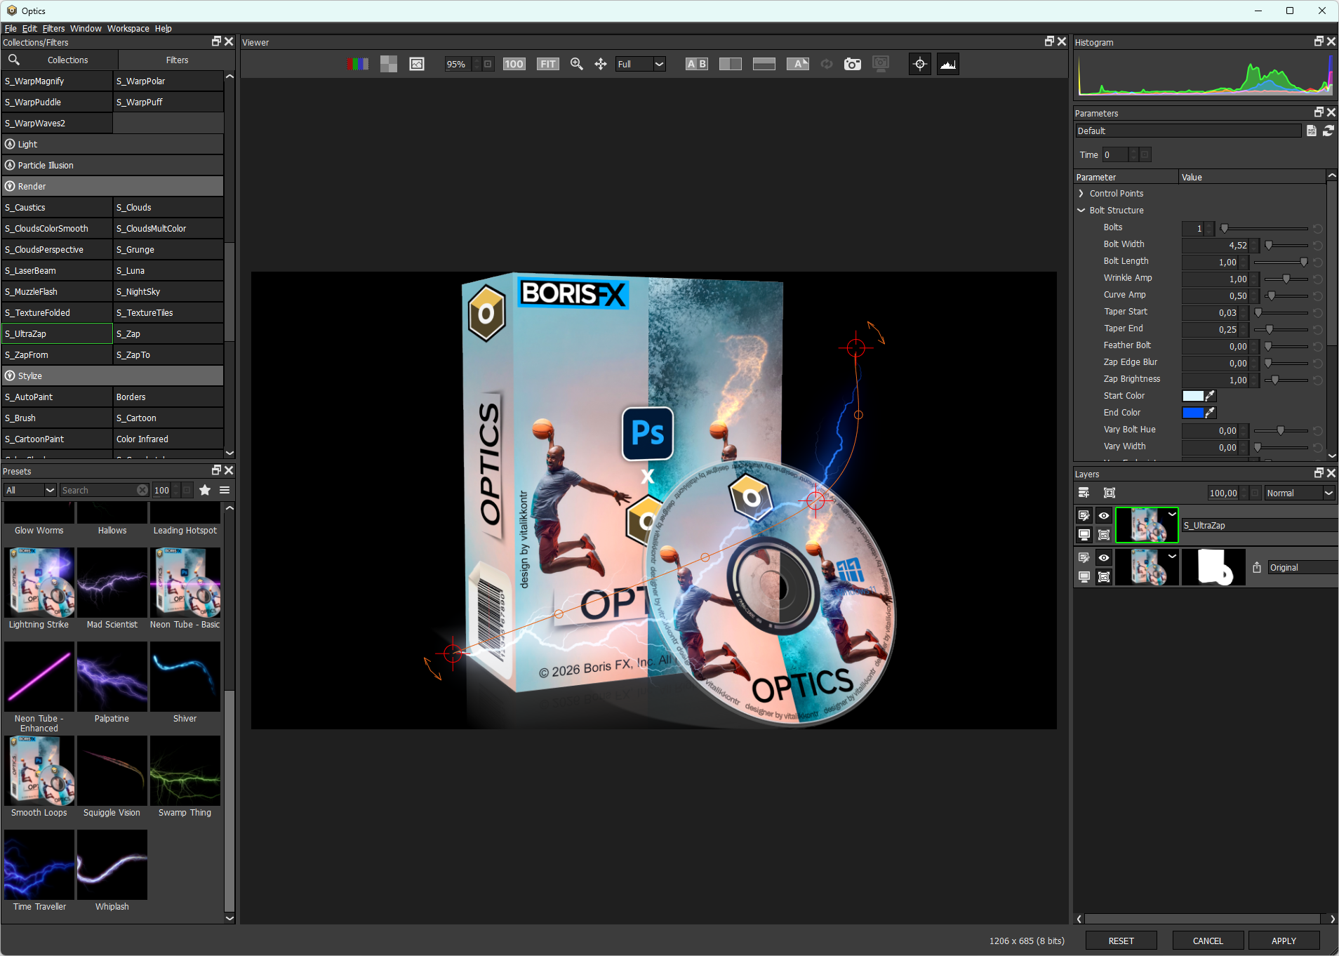Select the magnifier zoom tool

pyautogui.click(x=577, y=64)
